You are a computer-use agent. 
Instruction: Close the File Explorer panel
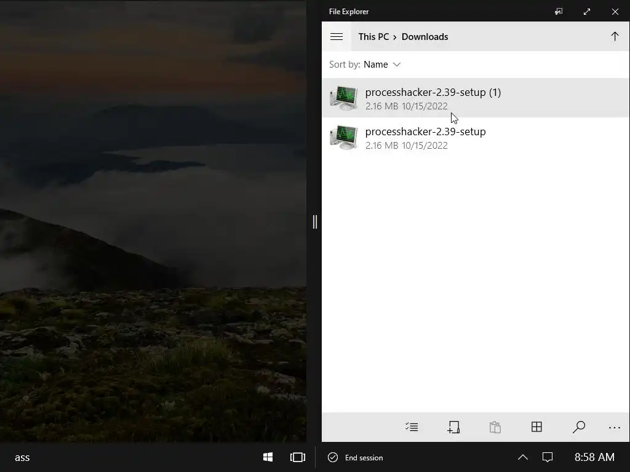tap(615, 12)
